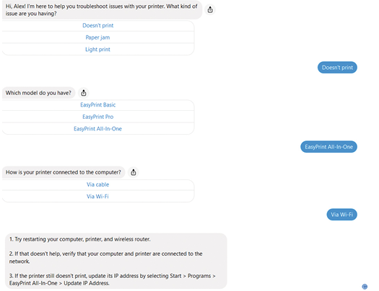Choose the 'Doesn't print' quick reply option

[x=98, y=25]
